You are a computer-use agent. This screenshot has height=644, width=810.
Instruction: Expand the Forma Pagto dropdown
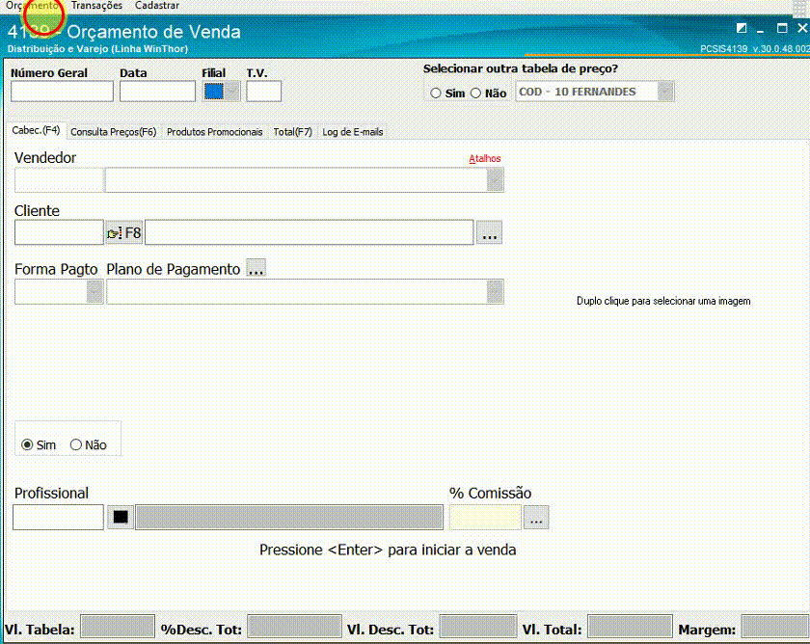(94, 292)
